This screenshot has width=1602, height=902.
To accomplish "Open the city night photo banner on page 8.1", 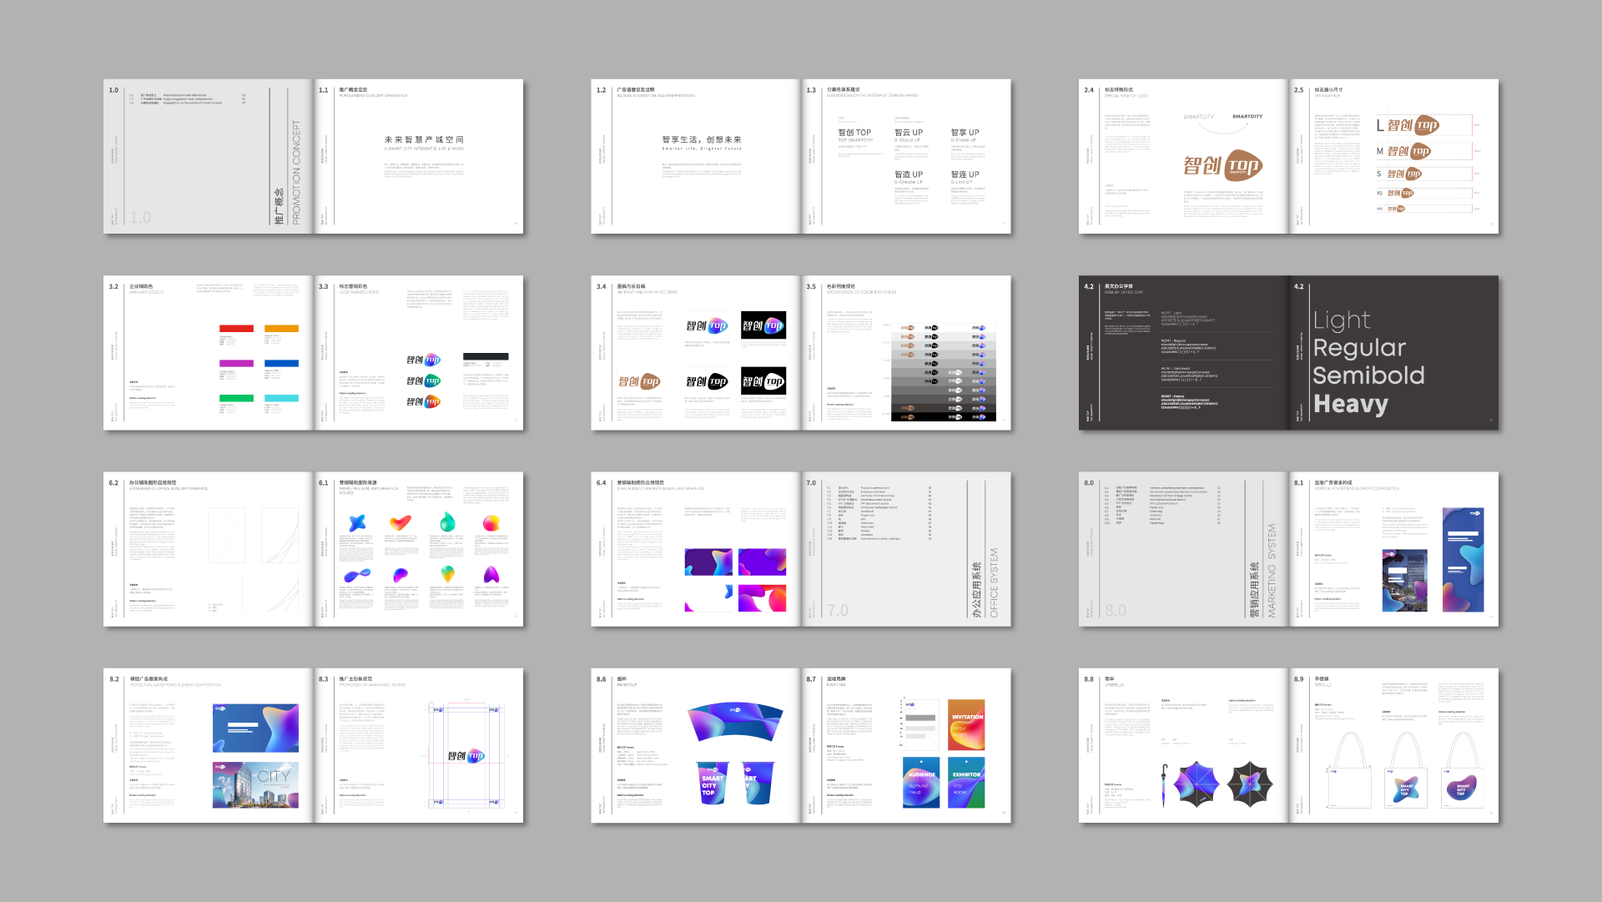I will (1404, 581).
